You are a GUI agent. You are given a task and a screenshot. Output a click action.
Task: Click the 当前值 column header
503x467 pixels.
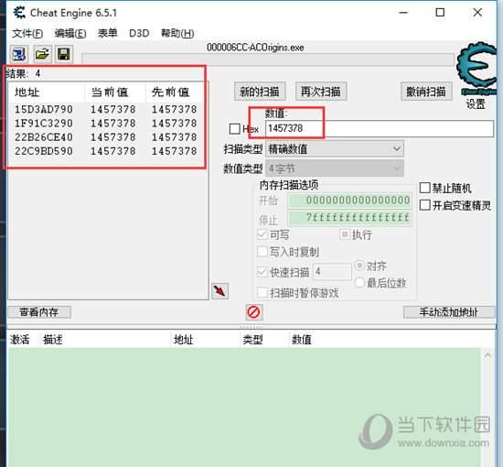[115, 92]
